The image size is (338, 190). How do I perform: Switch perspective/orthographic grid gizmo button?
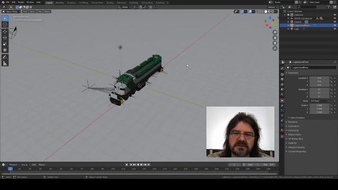pyautogui.click(x=275, y=49)
